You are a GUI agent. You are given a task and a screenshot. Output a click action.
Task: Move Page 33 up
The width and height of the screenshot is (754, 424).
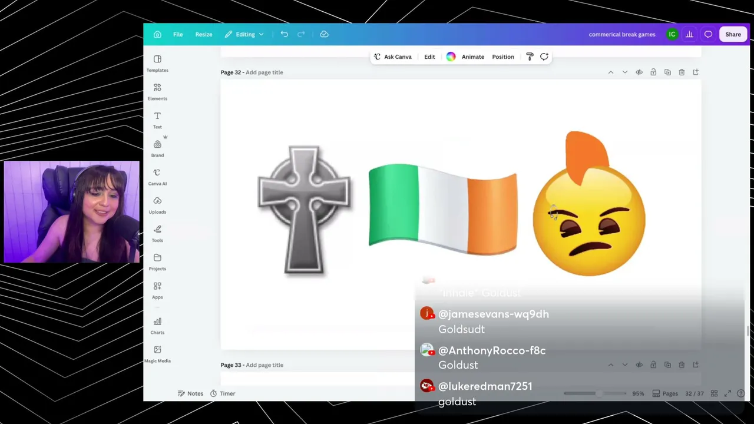pos(611,365)
